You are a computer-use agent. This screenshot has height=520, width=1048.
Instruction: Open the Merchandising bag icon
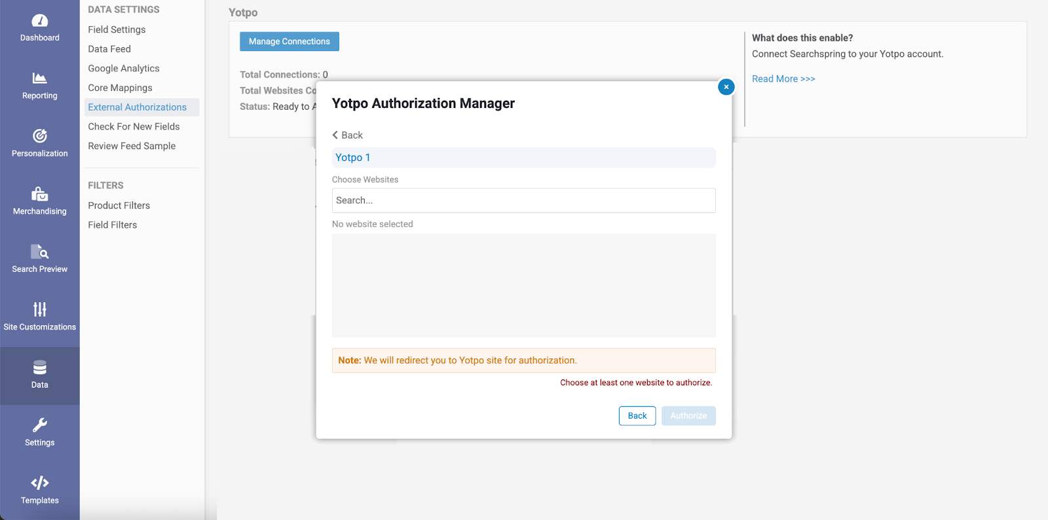(40, 194)
